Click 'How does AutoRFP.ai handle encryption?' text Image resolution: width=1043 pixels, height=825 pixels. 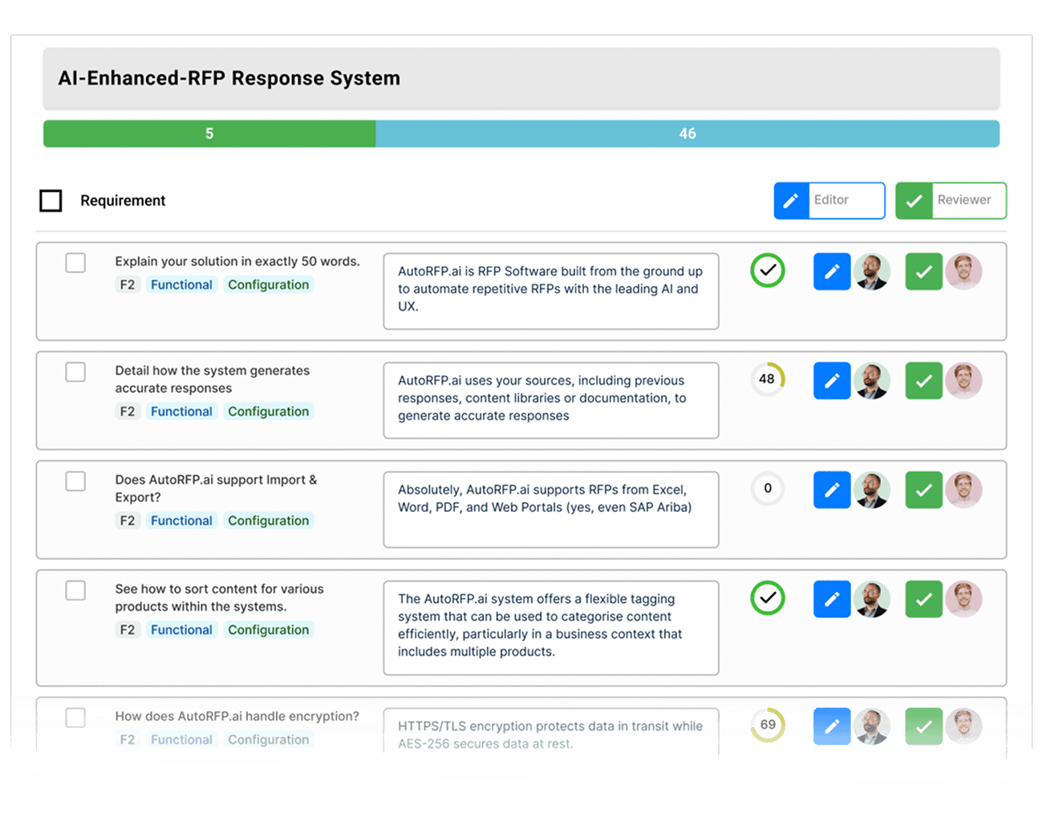pyautogui.click(x=237, y=717)
